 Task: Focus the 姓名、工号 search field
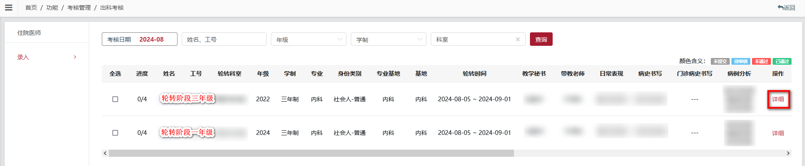224,39
